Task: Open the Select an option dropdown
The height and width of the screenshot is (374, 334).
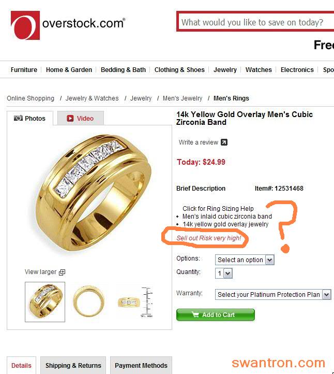Action: 245,260
